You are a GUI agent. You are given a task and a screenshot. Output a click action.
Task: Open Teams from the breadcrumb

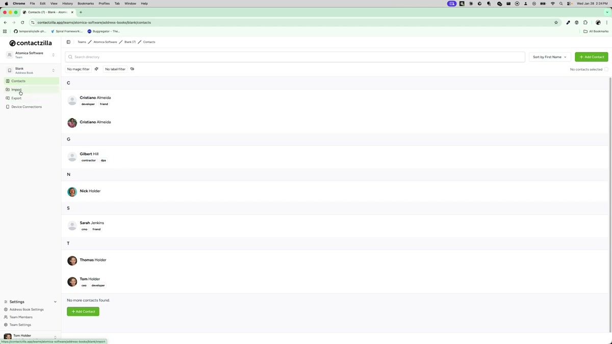81,42
